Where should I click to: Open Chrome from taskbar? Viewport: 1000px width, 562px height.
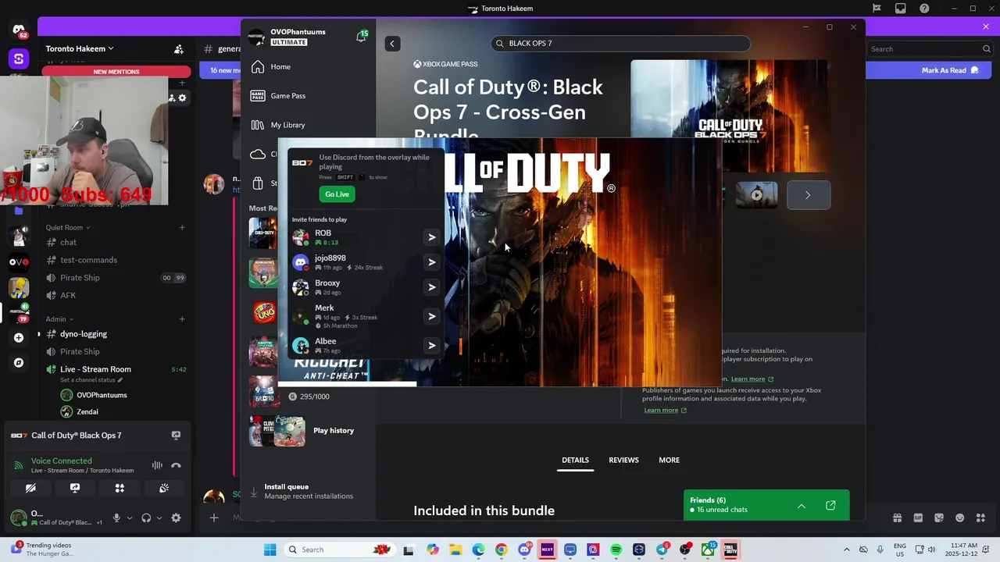pyautogui.click(x=502, y=550)
